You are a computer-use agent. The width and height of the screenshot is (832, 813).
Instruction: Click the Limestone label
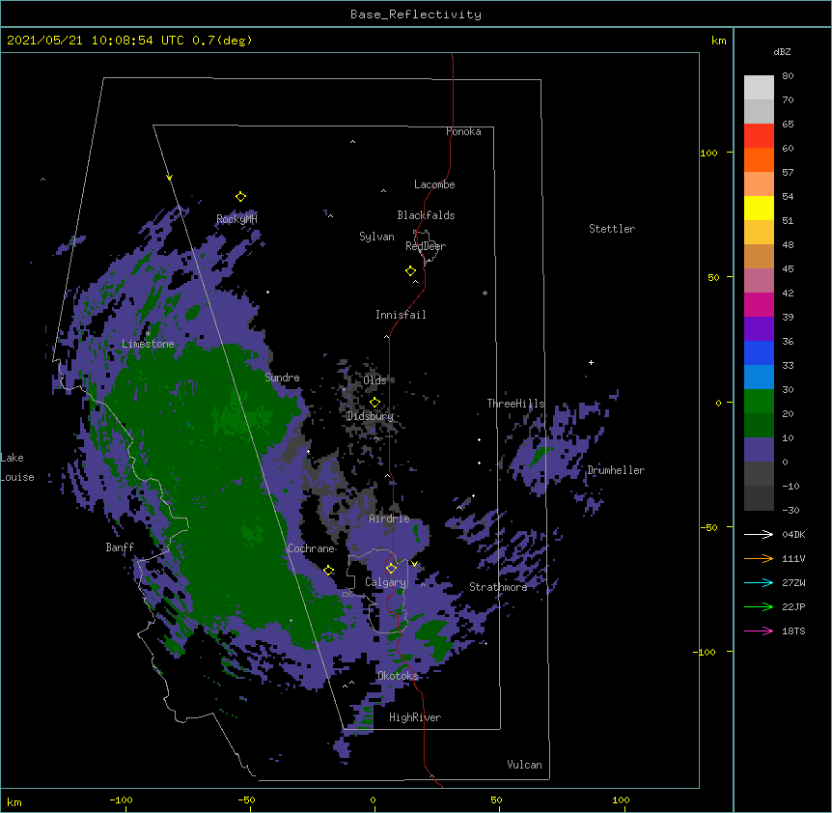tap(148, 344)
